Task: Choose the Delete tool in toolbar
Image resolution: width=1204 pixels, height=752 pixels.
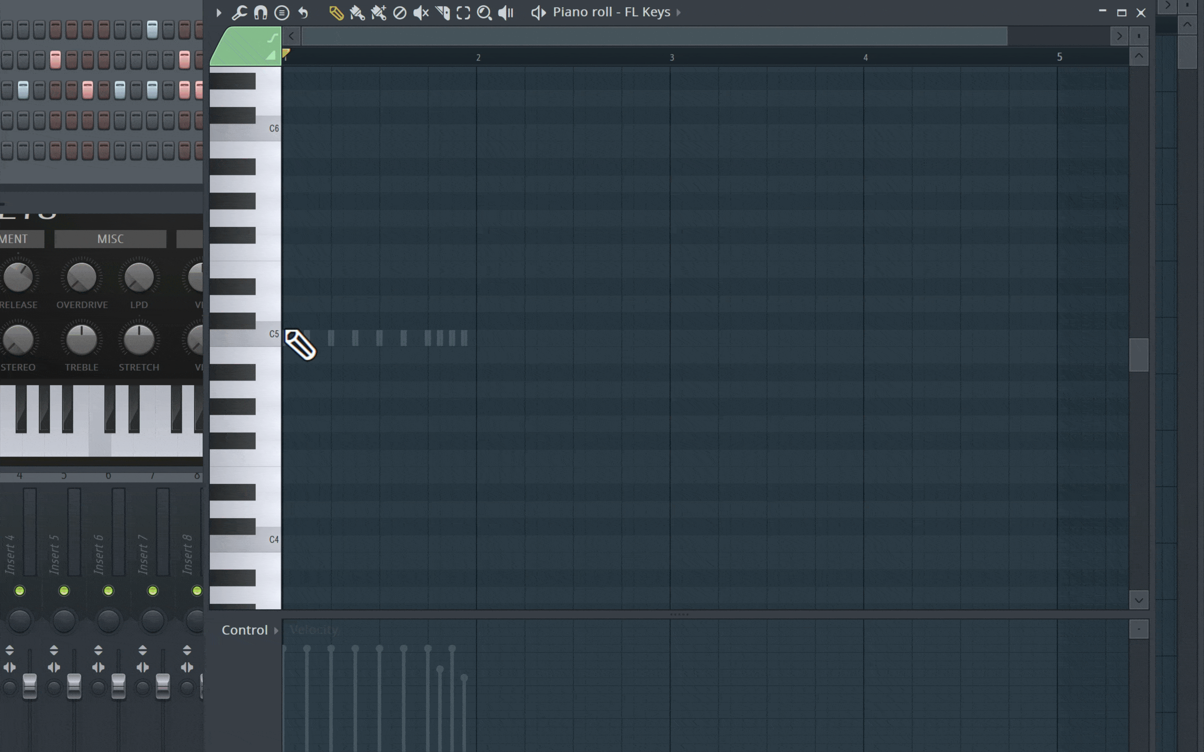Action: point(400,13)
